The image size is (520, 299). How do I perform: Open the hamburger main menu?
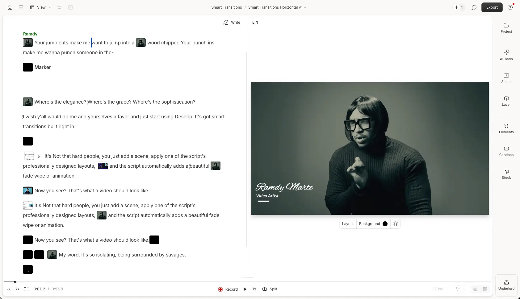[21, 7]
